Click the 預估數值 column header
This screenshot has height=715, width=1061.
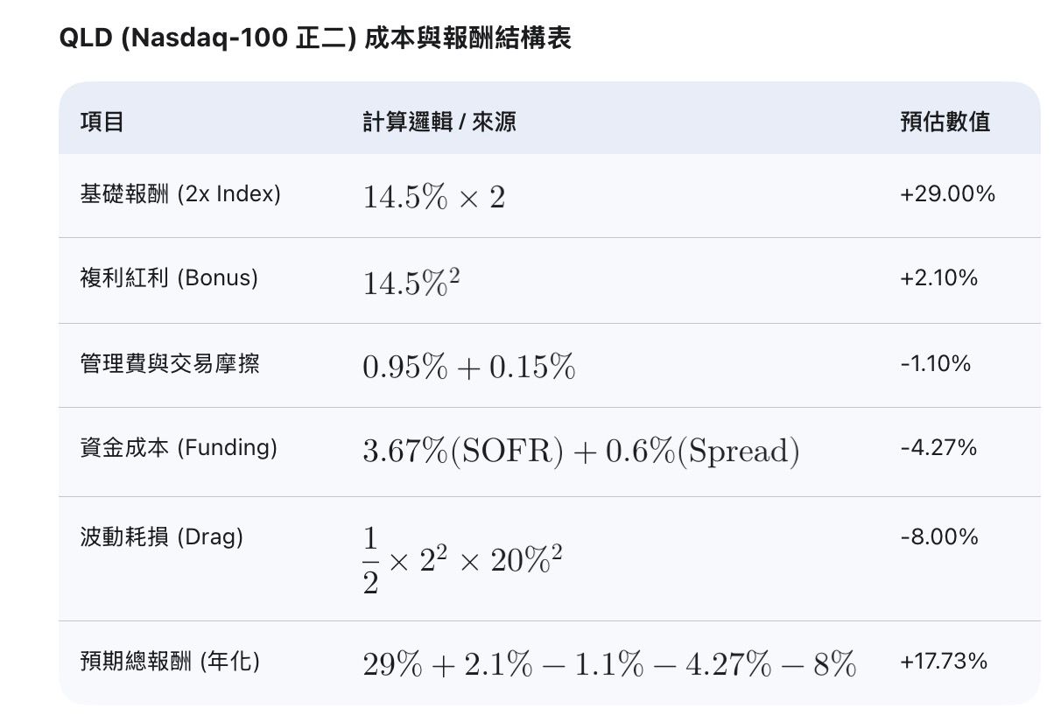pos(945,122)
